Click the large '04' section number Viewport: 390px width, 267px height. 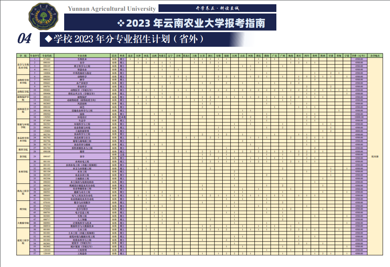tap(24, 39)
